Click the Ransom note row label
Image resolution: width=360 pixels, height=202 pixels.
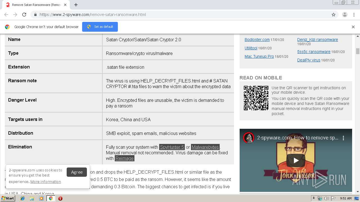click(22, 81)
